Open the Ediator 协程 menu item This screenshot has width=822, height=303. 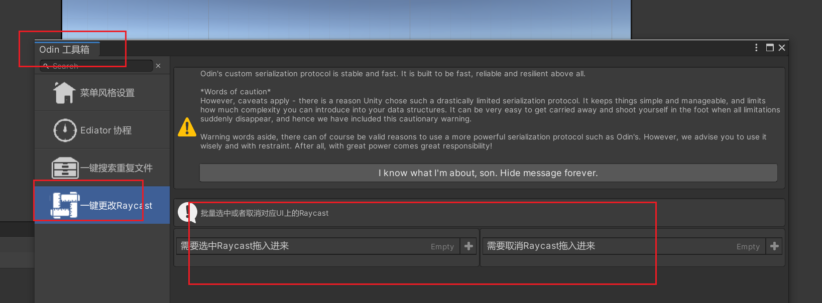pyautogui.click(x=102, y=130)
